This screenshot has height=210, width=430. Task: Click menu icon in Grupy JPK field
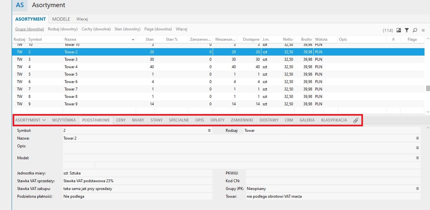(418, 188)
